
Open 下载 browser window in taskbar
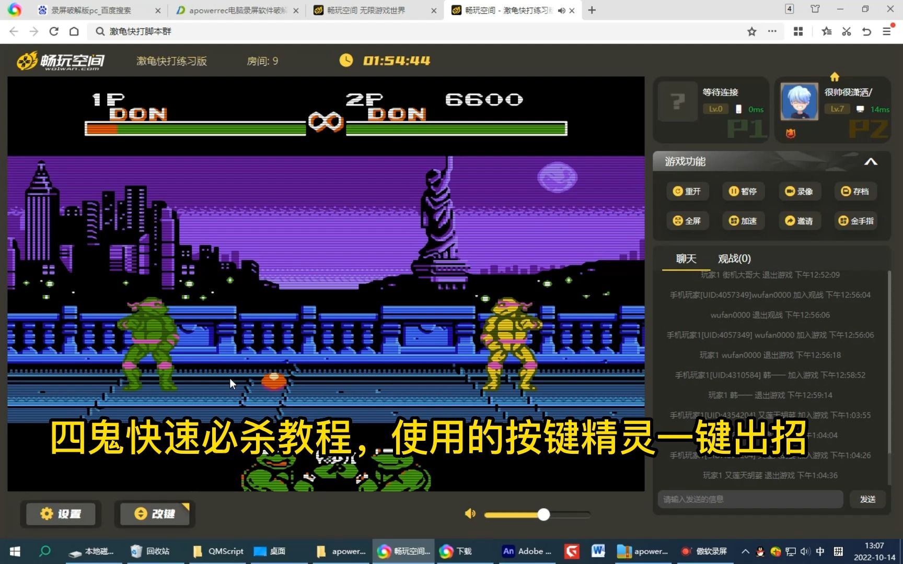457,551
